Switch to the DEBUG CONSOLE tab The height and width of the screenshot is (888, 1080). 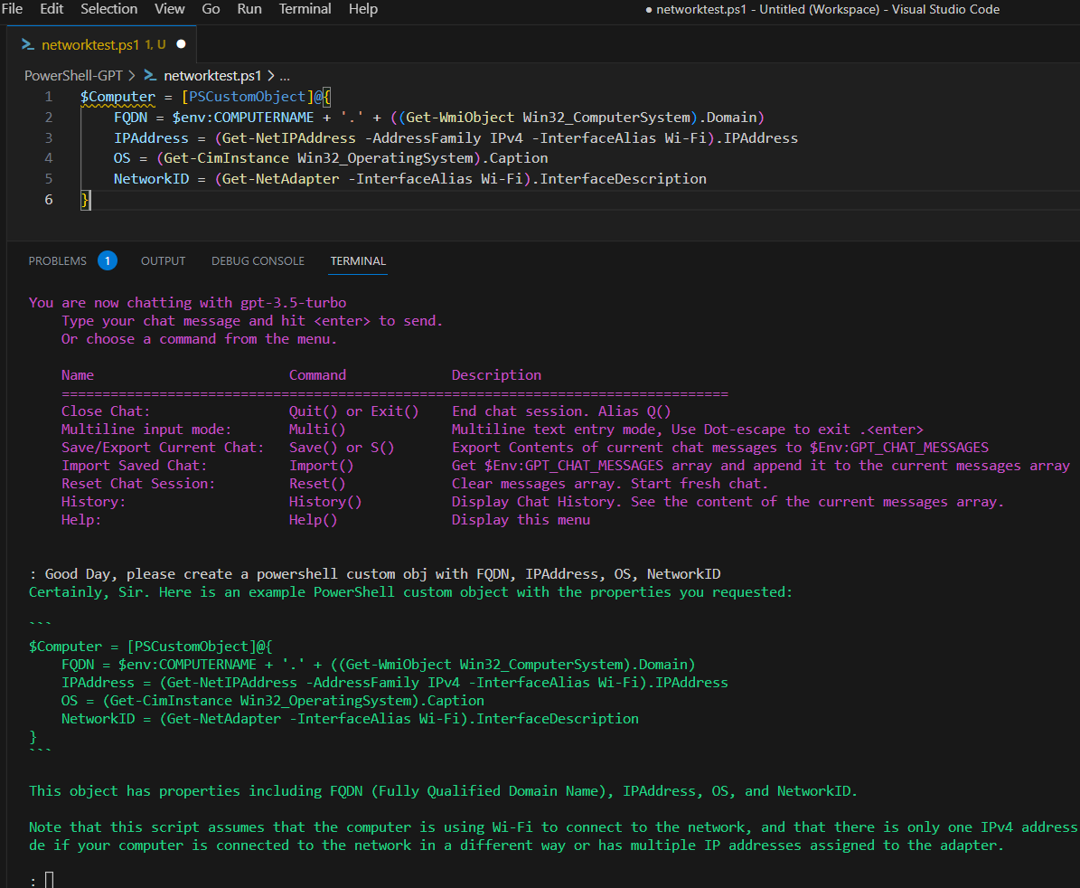tap(258, 261)
